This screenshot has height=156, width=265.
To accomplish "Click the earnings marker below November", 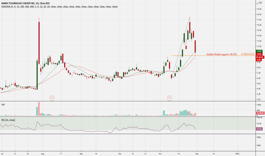I will point(169,98).
